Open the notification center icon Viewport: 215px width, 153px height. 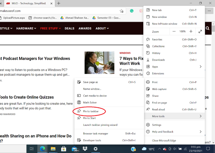208,149
